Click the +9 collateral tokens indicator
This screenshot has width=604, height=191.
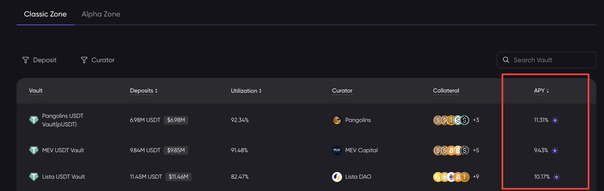click(x=476, y=176)
